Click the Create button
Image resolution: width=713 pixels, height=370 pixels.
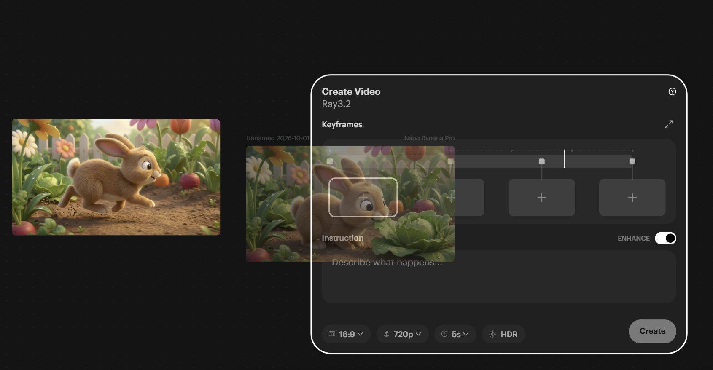point(652,331)
